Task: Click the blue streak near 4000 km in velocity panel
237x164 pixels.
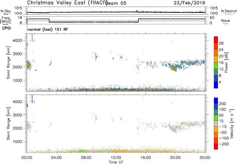Action: [x=32, y=99]
